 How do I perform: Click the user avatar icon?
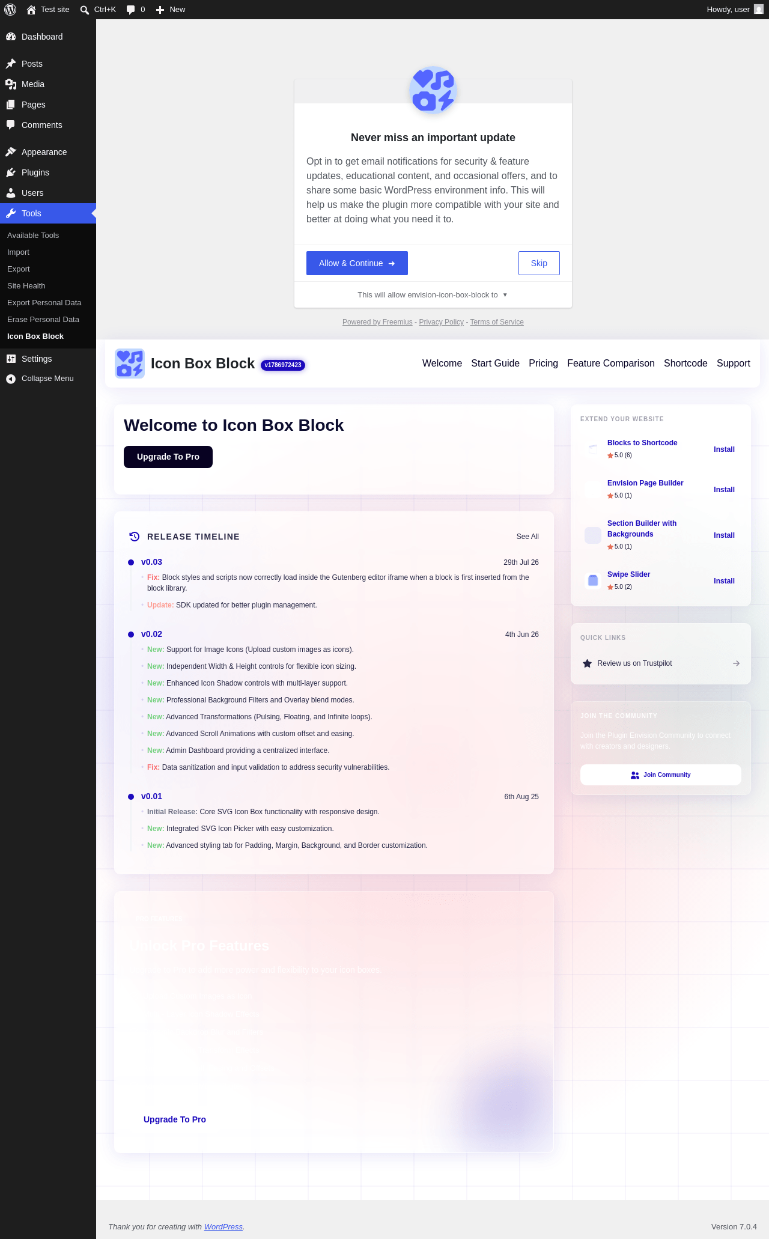click(x=759, y=10)
